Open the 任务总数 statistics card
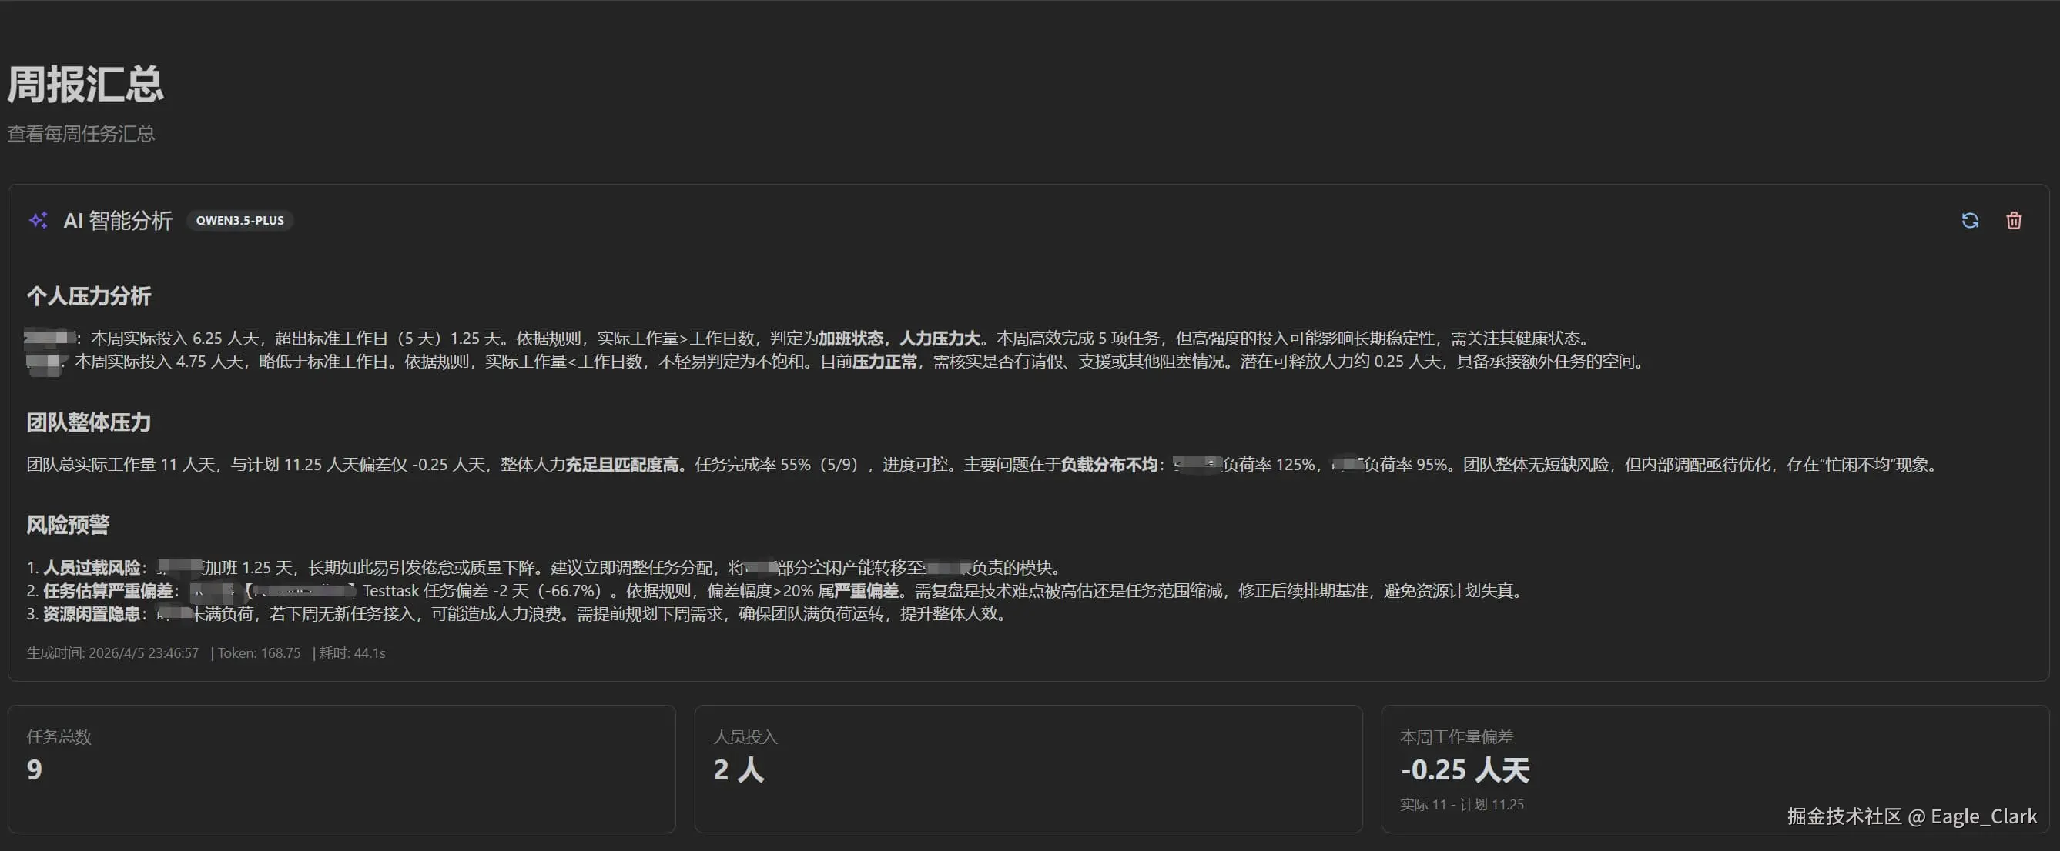The width and height of the screenshot is (2060, 851). (341, 769)
